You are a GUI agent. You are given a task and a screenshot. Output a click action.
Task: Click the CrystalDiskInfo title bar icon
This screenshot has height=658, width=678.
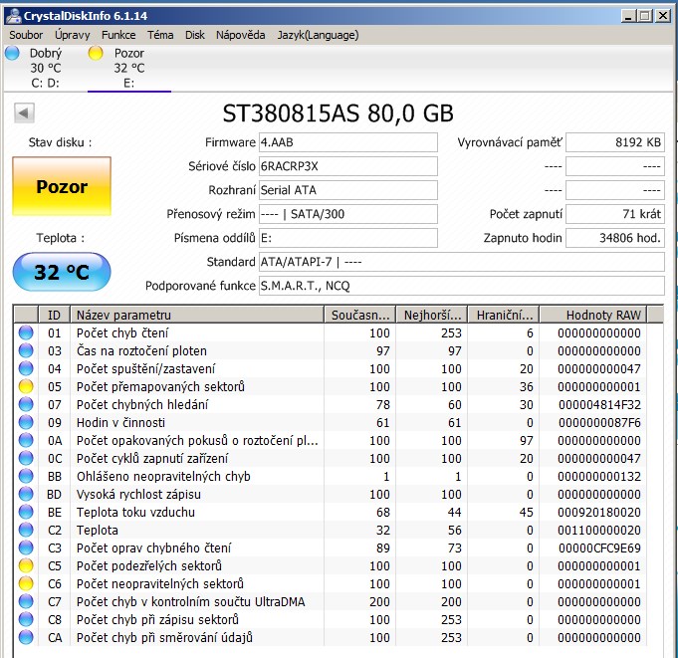tap(12, 15)
